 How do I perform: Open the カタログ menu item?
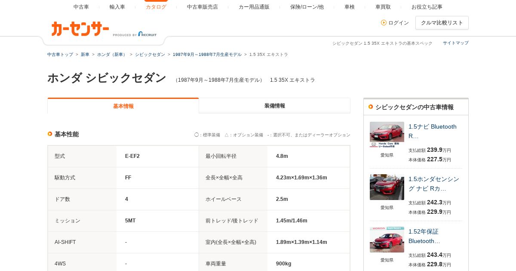tap(156, 7)
